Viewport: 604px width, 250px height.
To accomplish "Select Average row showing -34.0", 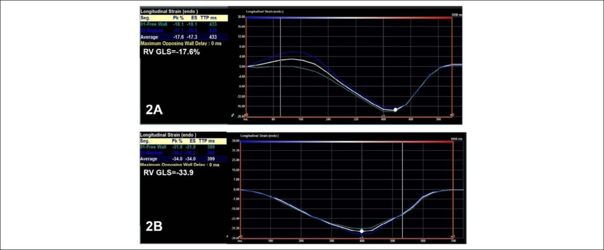I will click(183, 159).
